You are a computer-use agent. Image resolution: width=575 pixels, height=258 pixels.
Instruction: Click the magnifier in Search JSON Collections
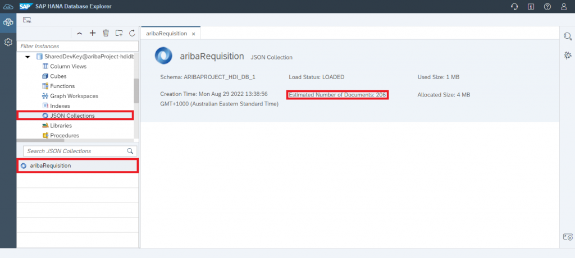pyautogui.click(x=130, y=151)
